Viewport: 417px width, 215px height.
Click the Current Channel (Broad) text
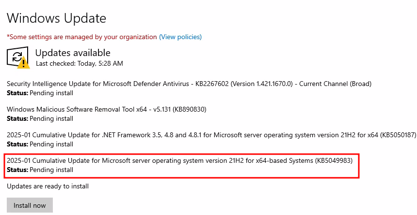tap(336, 84)
